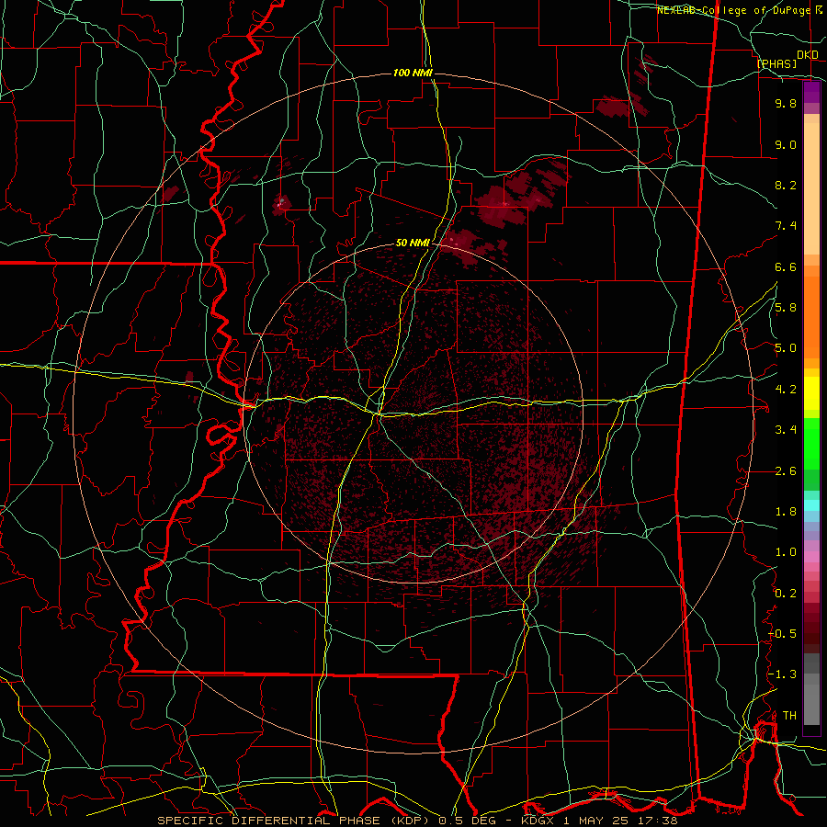Click the cyan segment of the color bar

[811, 505]
